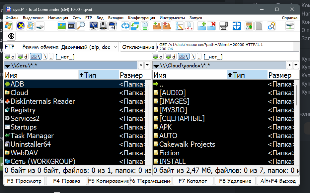This screenshot has width=310, height=193.
Task: Click the blue shield toolbar icon
Action: tap(236, 26)
